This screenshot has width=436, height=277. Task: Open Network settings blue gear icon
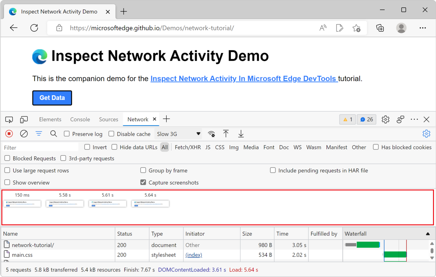pyautogui.click(x=426, y=134)
